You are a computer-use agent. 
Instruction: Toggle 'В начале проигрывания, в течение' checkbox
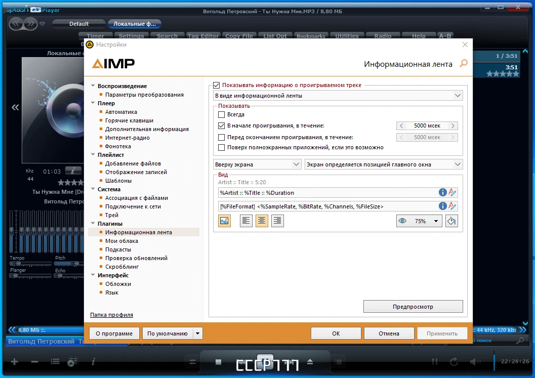[x=221, y=125]
